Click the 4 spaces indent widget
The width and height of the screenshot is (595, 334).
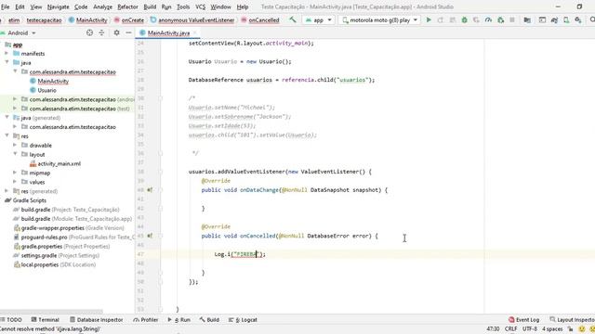pos(552,329)
